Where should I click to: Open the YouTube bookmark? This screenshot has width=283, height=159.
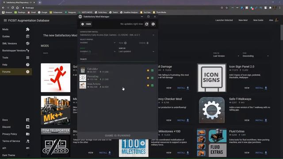145,12
